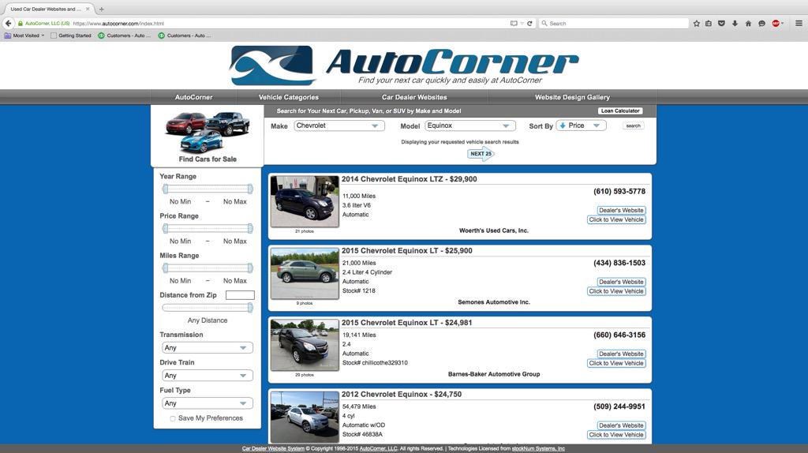
Task: Click to View Vehicle for $25,900 Equinox LT
Action: pyautogui.click(x=616, y=291)
